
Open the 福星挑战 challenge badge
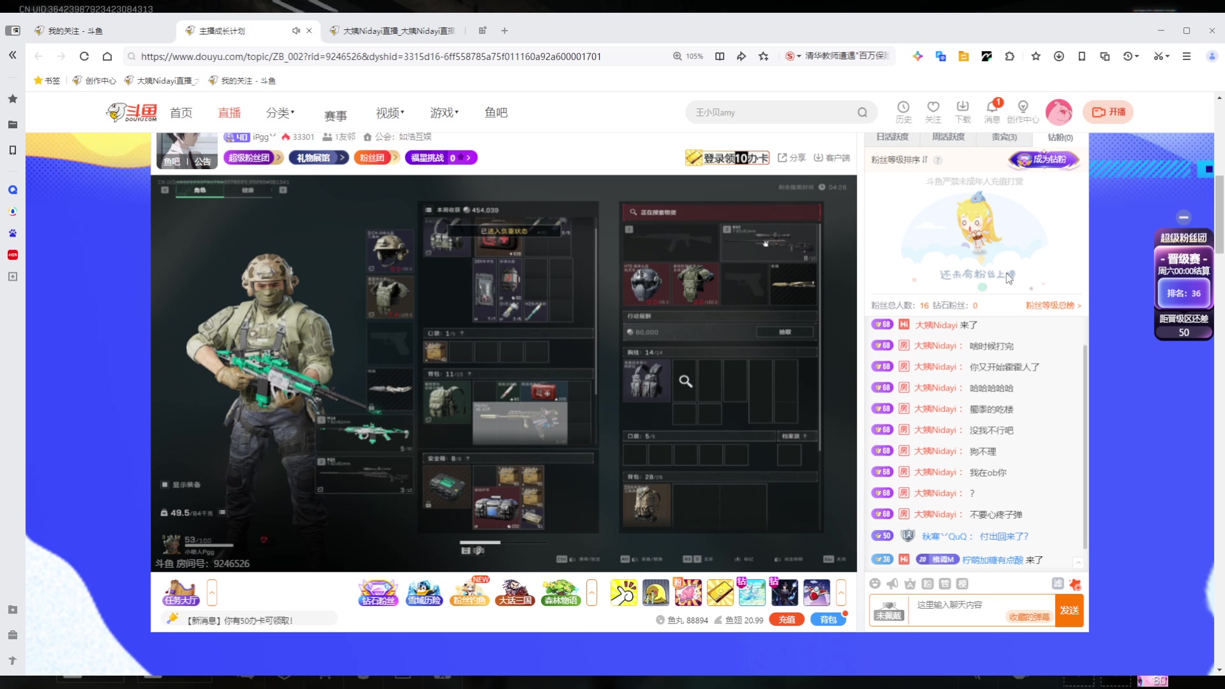click(441, 158)
